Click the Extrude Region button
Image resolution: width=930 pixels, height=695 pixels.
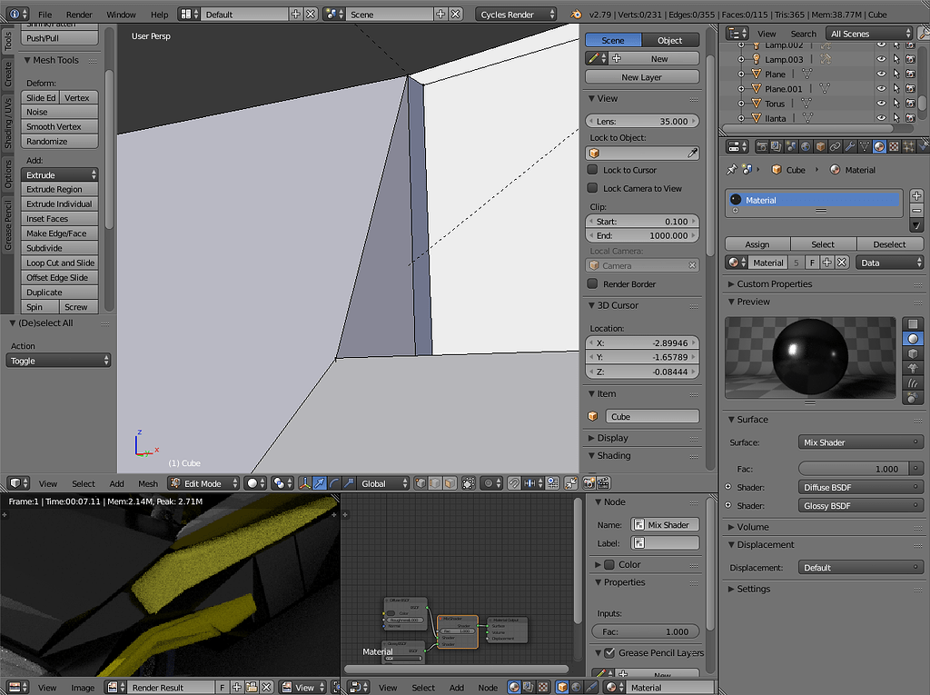tap(59, 189)
